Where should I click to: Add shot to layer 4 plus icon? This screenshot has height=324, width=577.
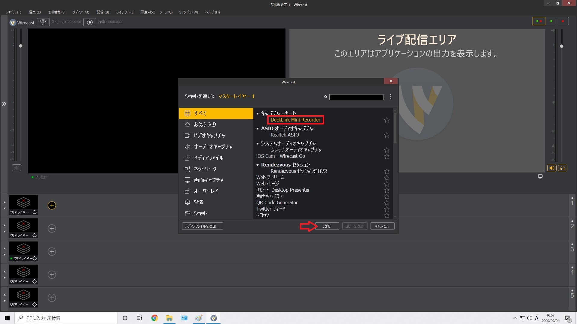52,274
